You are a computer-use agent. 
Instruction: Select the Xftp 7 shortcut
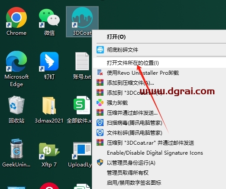coord(49,155)
